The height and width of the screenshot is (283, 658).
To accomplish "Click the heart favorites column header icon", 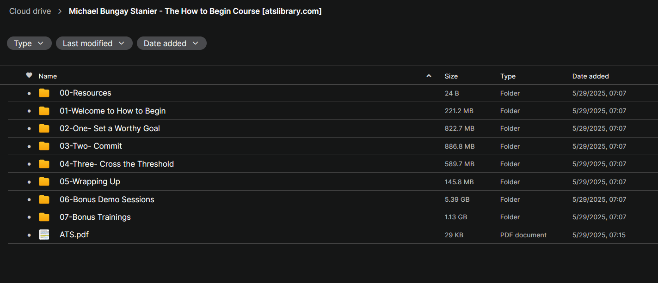I will tap(29, 75).
